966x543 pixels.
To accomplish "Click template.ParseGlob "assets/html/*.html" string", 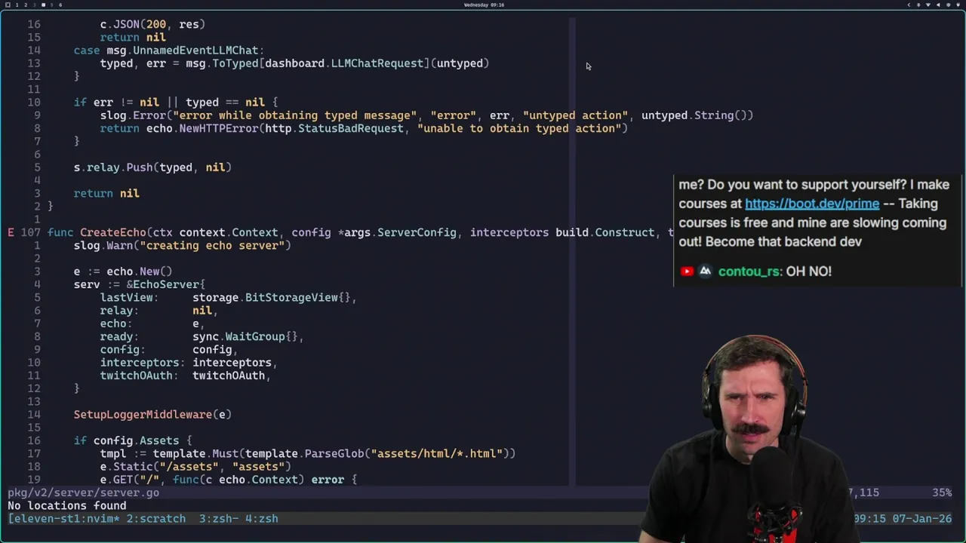I will pyautogui.click(x=436, y=453).
